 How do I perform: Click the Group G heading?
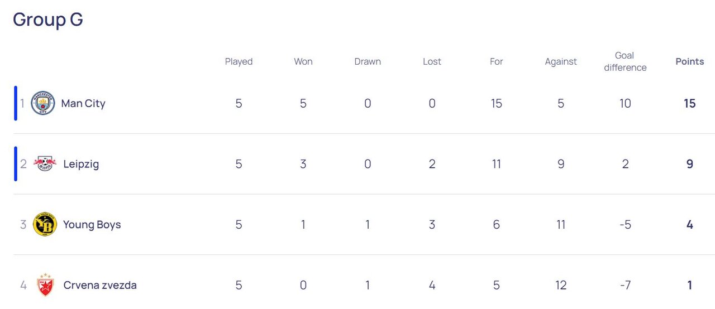(48, 20)
